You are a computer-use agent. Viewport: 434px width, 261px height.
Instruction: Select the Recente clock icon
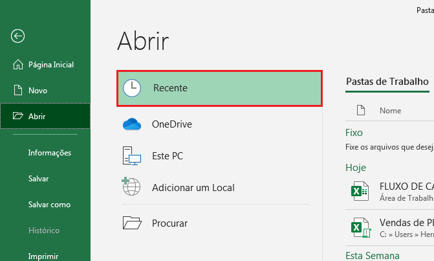(x=132, y=88)
